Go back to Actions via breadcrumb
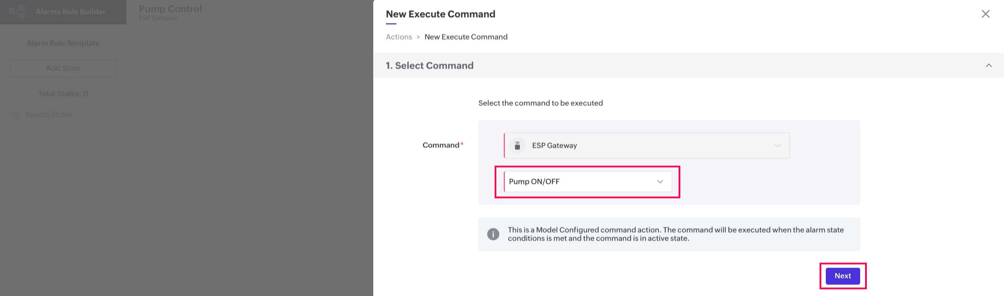Viewport: 1004px width, 296px height. (x=399, y=37)
